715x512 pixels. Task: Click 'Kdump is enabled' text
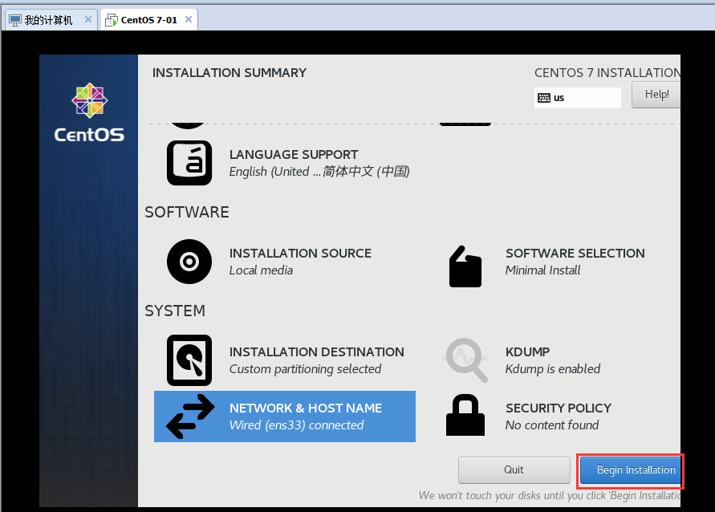pyautogui.click(x=553, y=369)
